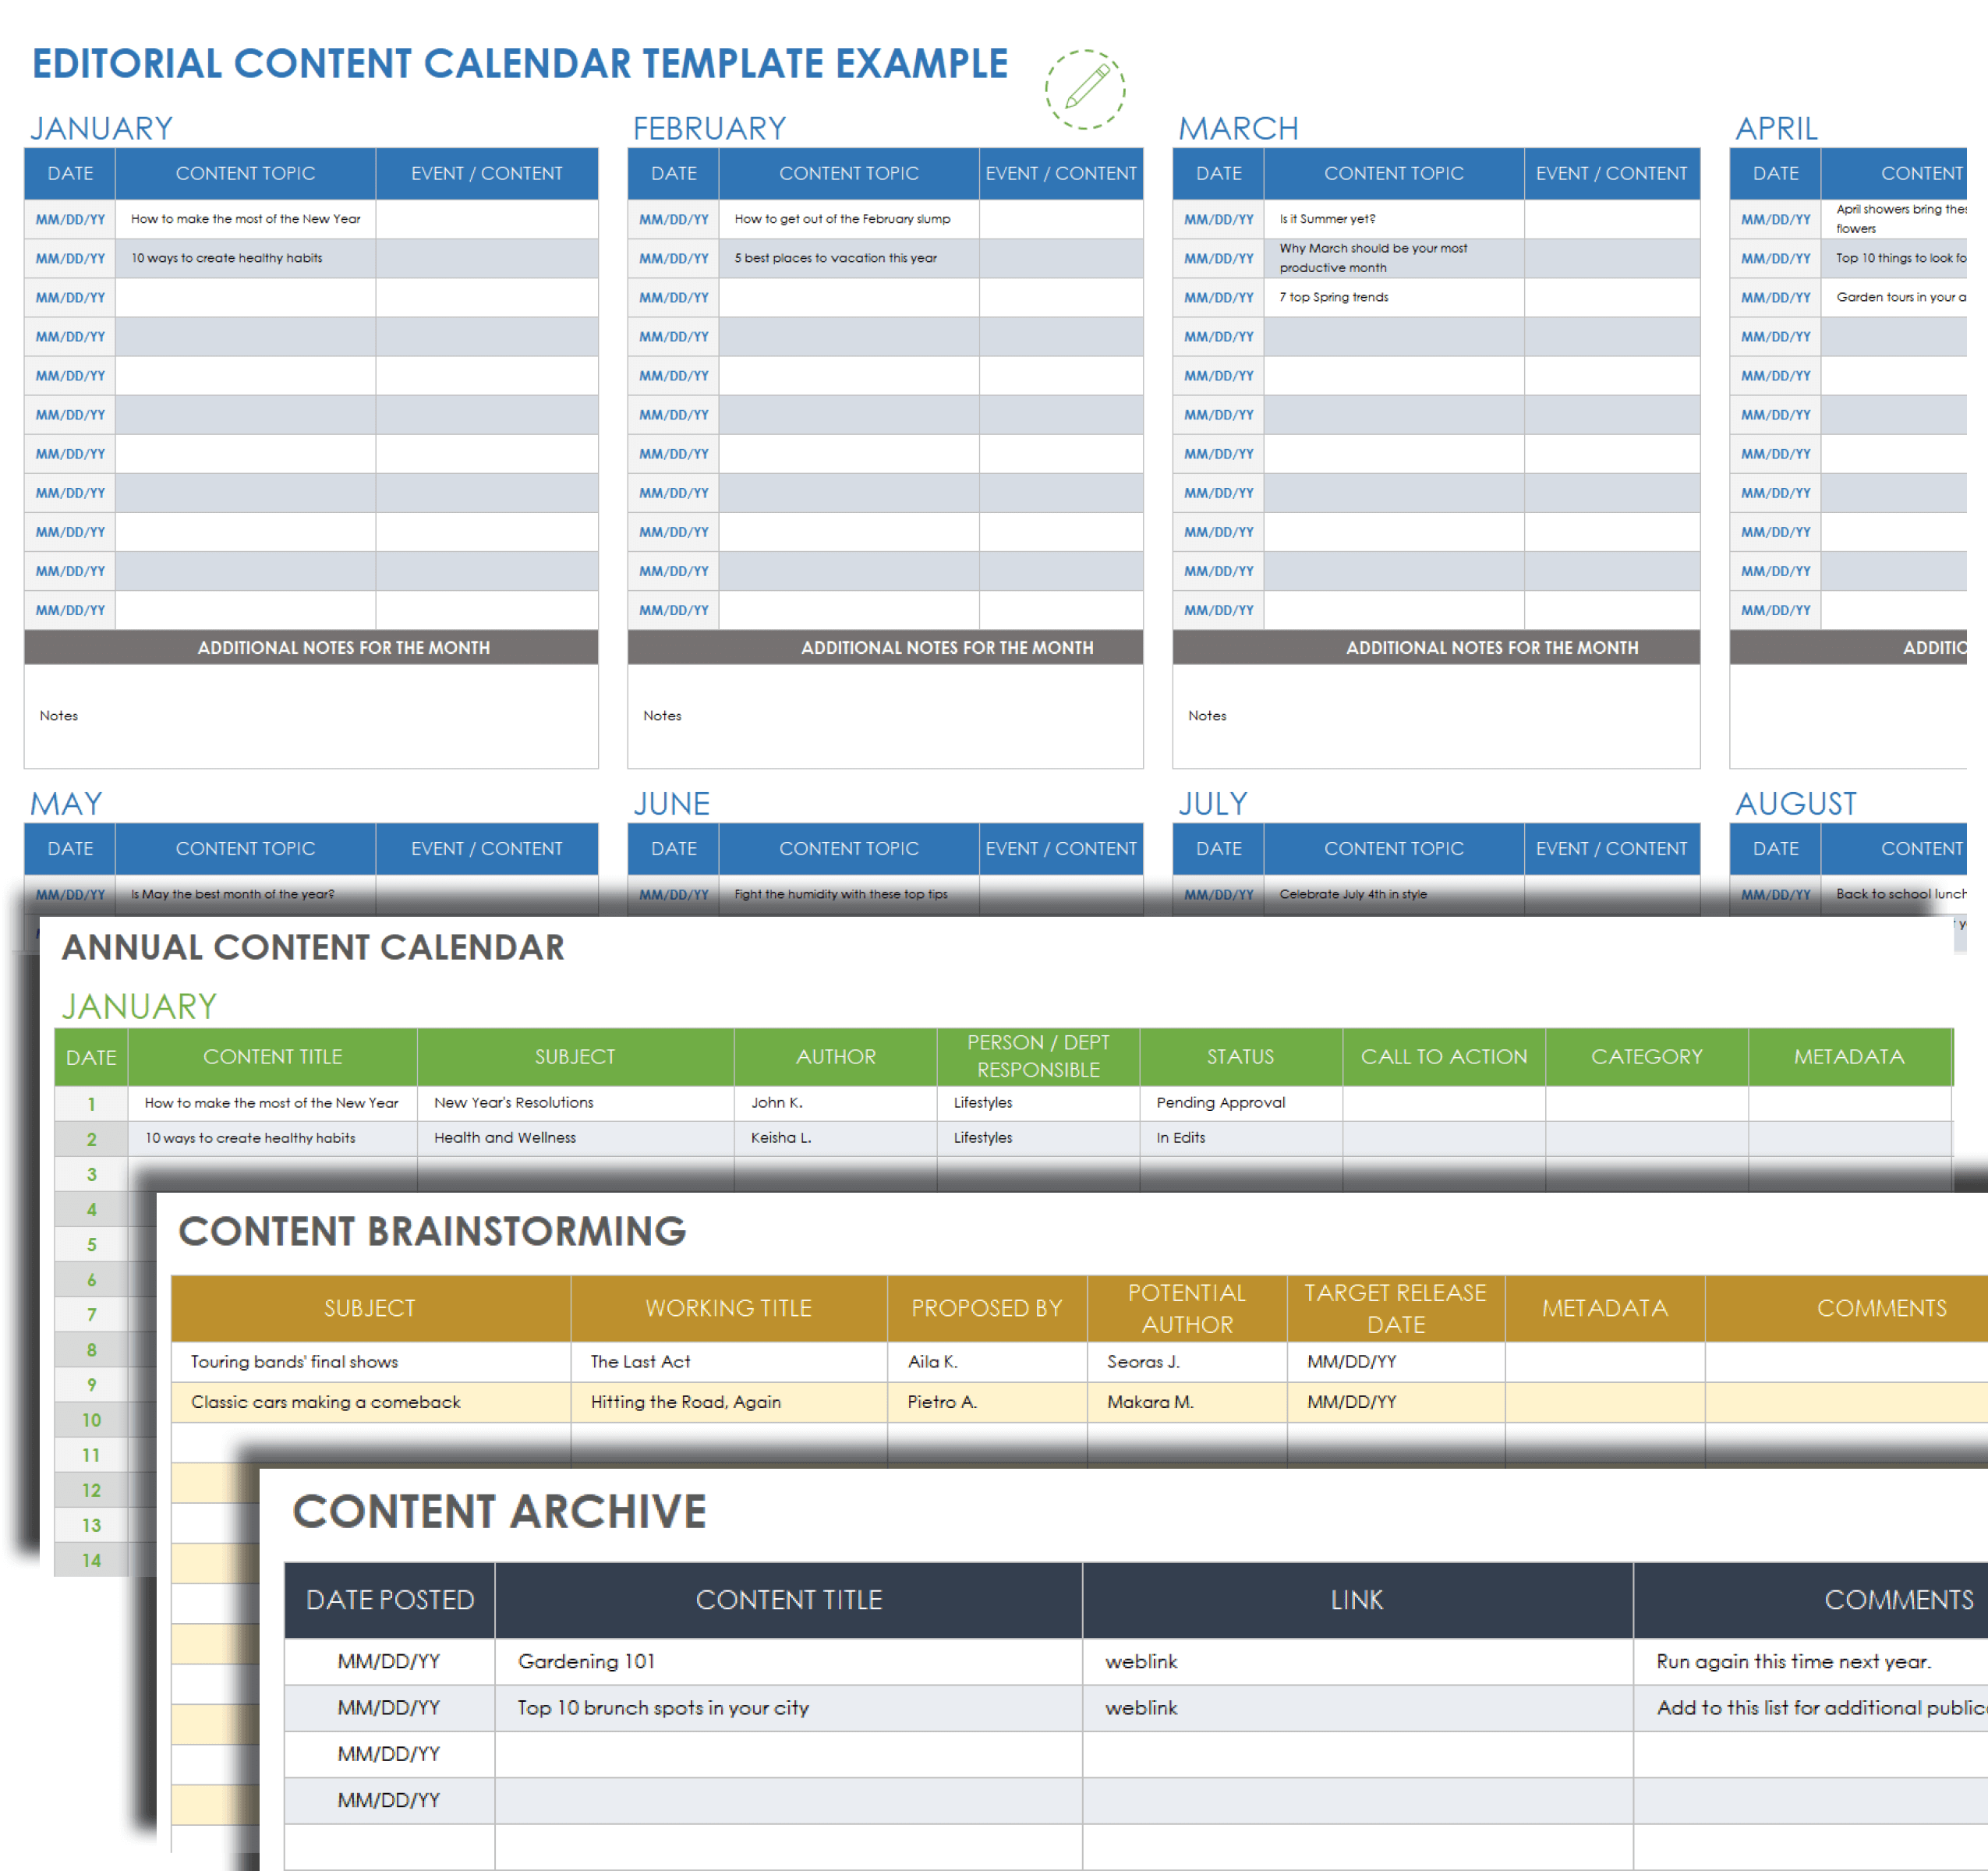1988x1871 pixels.
Task: Click the WORKING TITLE brainstorming header
Action: point(728,1308)
